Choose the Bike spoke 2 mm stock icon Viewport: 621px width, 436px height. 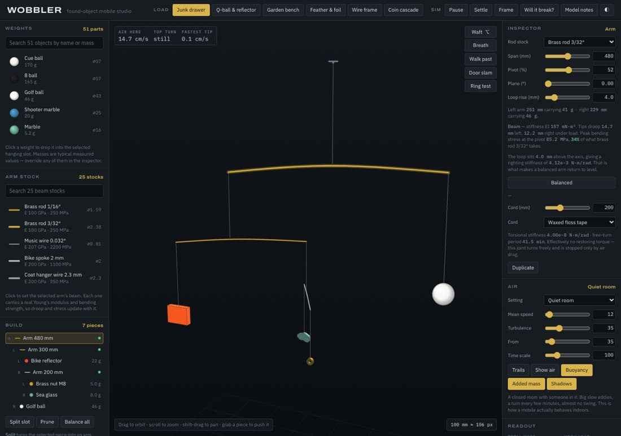click(14, 261)
